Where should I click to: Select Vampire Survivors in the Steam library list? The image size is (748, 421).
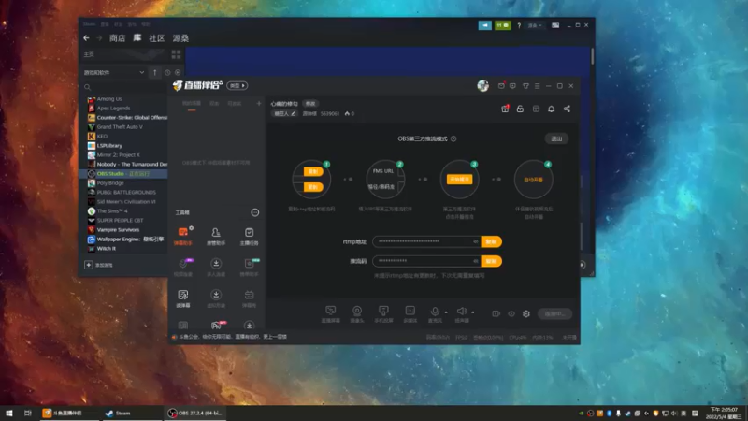tap(118, 229)
